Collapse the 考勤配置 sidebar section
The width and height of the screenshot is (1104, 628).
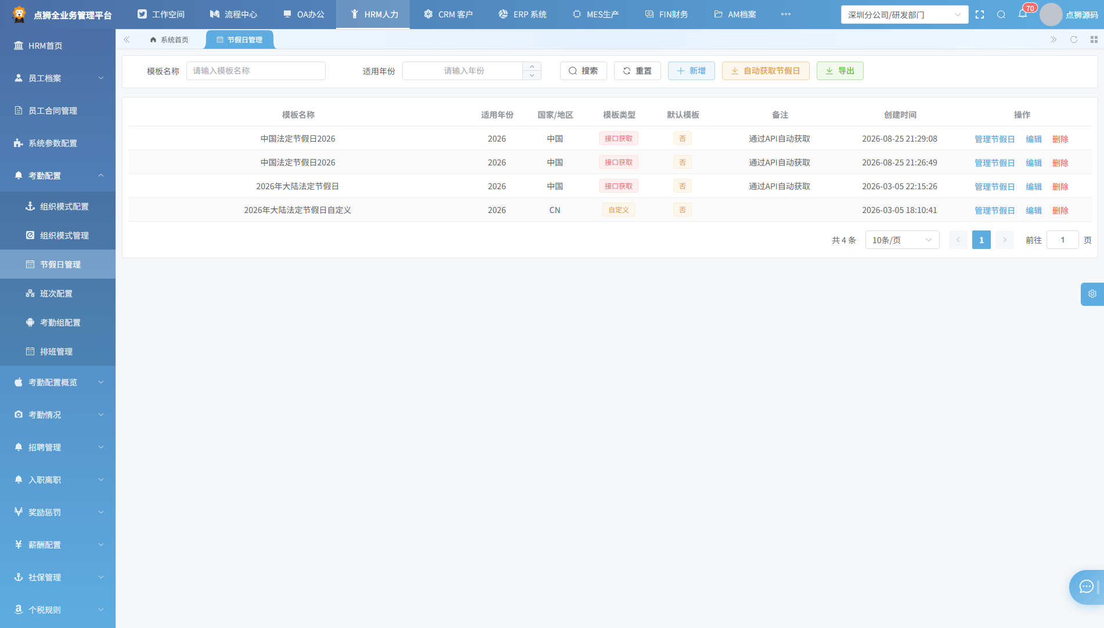58,175
